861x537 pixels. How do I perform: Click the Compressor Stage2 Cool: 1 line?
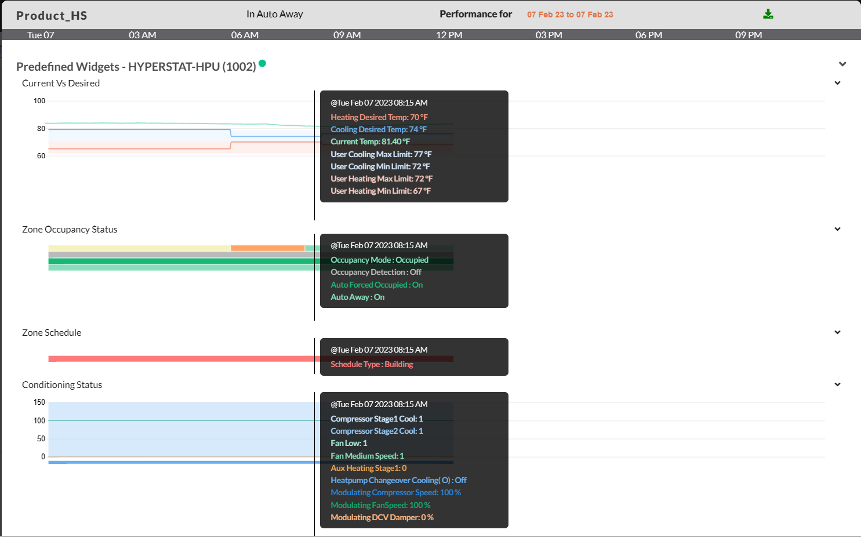coord(377,431)
